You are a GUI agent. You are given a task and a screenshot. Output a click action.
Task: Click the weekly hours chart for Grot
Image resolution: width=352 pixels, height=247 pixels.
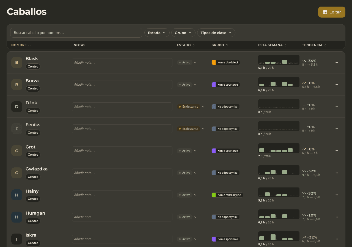click(279, 148)
